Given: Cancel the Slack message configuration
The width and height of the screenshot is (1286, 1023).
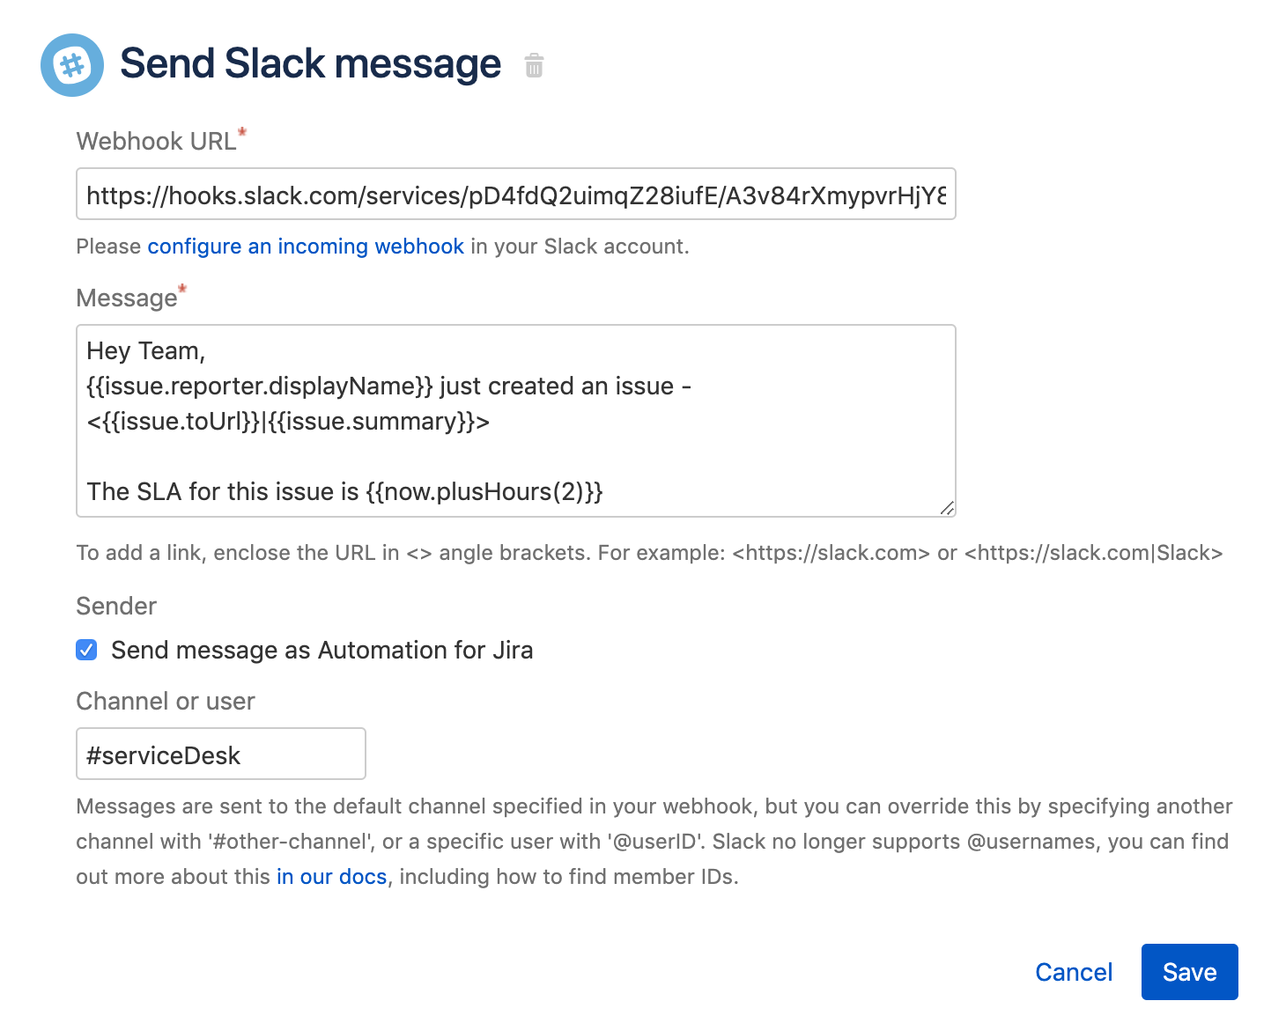Looking at the screenshot, I should (1073, 972).
